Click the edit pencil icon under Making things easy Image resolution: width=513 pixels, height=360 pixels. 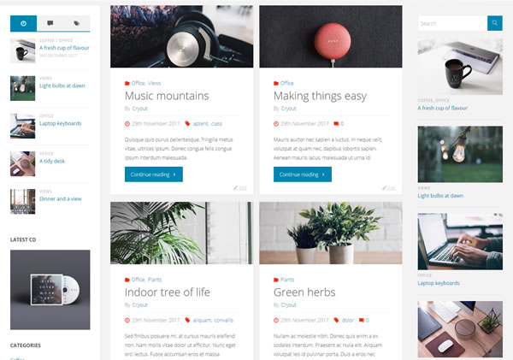click(x=385, y=188)
